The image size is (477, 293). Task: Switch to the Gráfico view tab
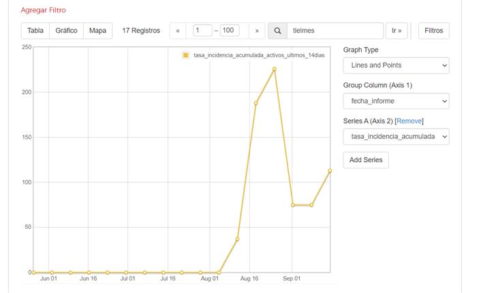coord(66,31)
